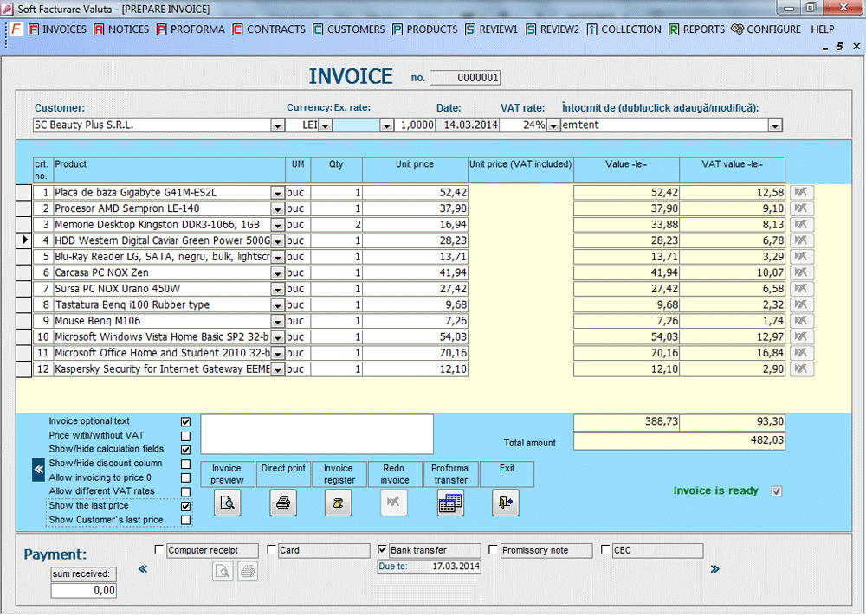866x615 pixels.
Task: Click the previous payment methods double arrow
Action: coord(143,568)
